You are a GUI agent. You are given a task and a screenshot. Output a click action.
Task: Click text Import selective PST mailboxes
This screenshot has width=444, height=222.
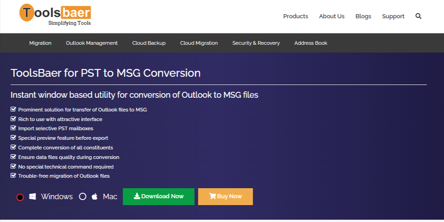[x=56, y=128]
